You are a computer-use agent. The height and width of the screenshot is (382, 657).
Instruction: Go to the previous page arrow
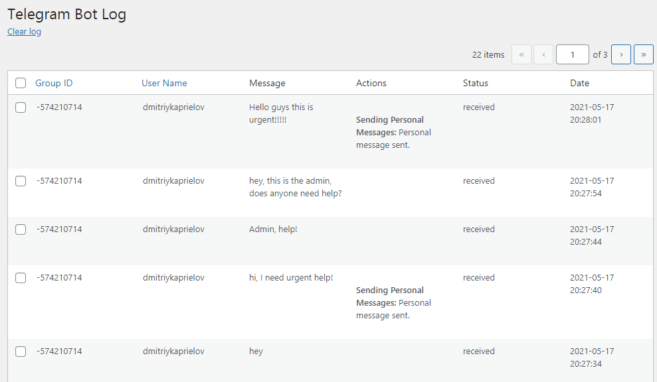click(543, 54)
